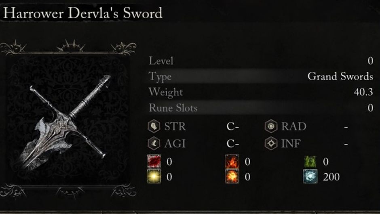Select the Weight stat row
Image resolution: width=380 pixels, height=214 pixels.
pyautogui.click(x=261, y=92)
